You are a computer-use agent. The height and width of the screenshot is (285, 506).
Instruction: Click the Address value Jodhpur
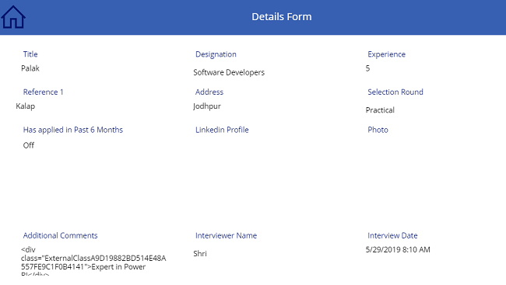pos(207,106)
